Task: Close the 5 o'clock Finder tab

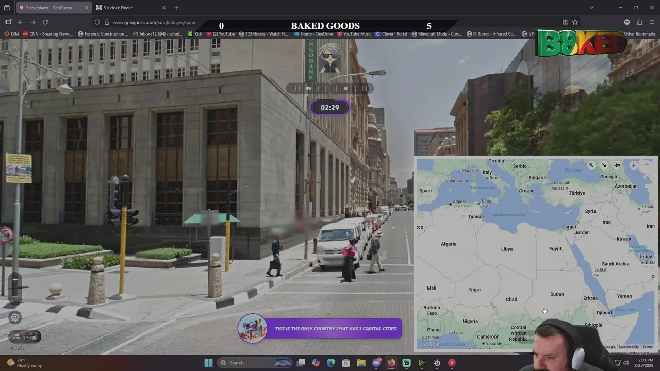Action: [164, 8]
